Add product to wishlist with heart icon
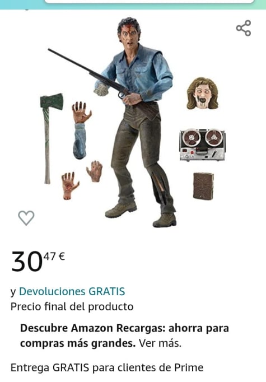The width and height of the screenshot is (266, 382). click(26, 217)
